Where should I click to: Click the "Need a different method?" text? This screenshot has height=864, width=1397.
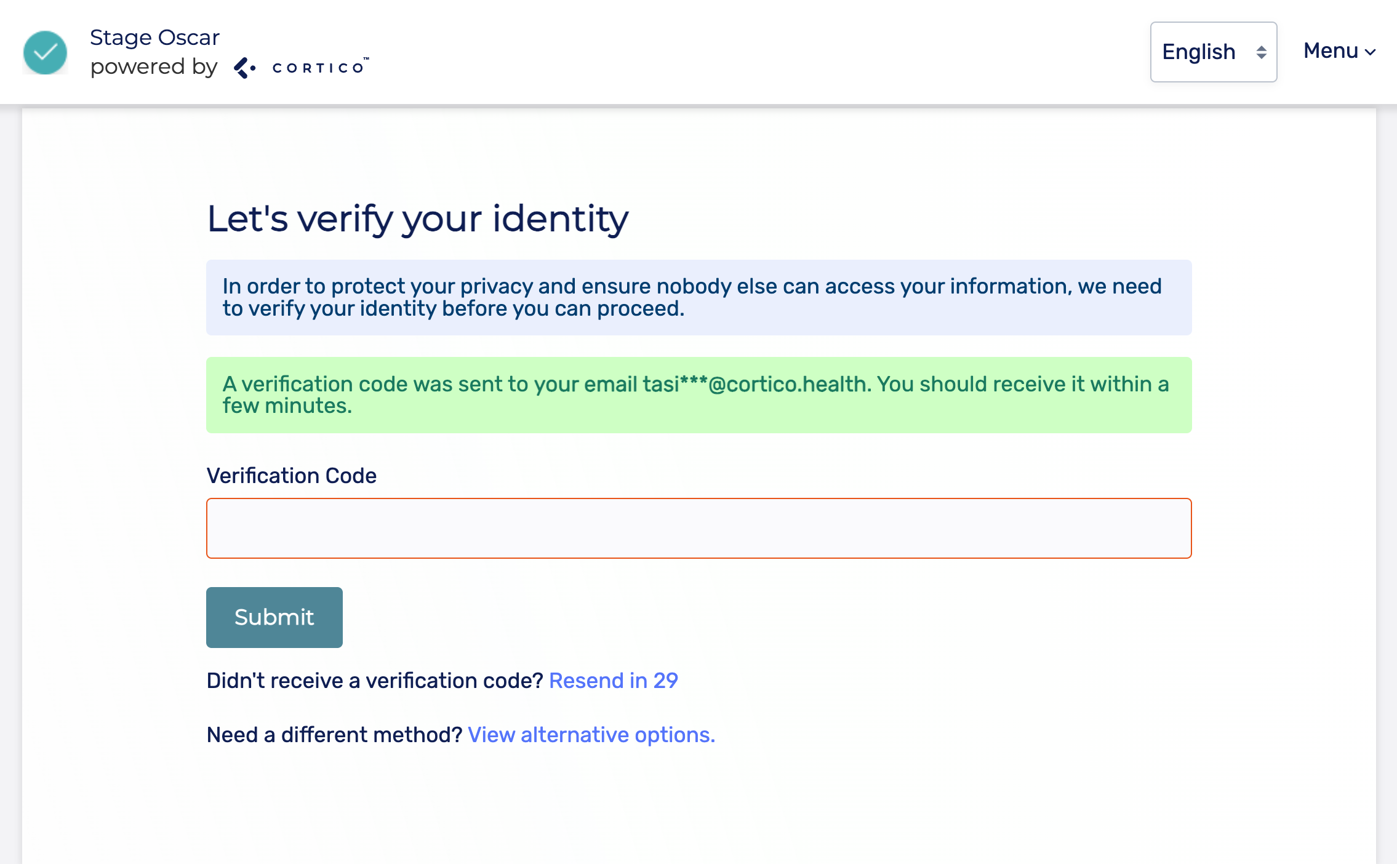click(334, 735)
